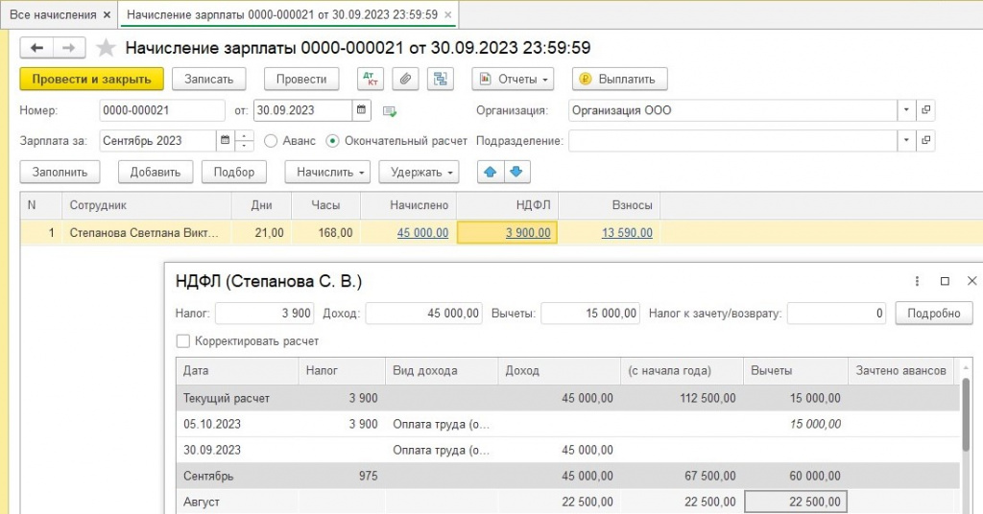The width and height of the screenshot is (983, 514).
Task: Open the Начислено 45 000,00 link
Action: [422, 233]
